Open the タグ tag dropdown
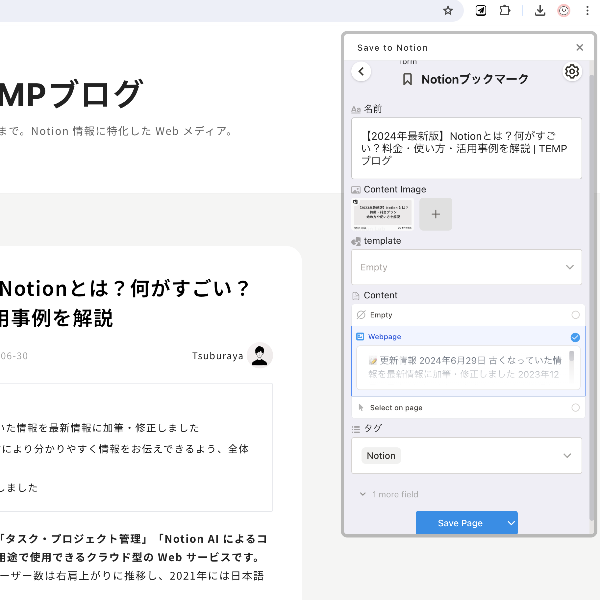Image resolution: width=600 pixels, height=600 pixels. [x=466, y=456]
